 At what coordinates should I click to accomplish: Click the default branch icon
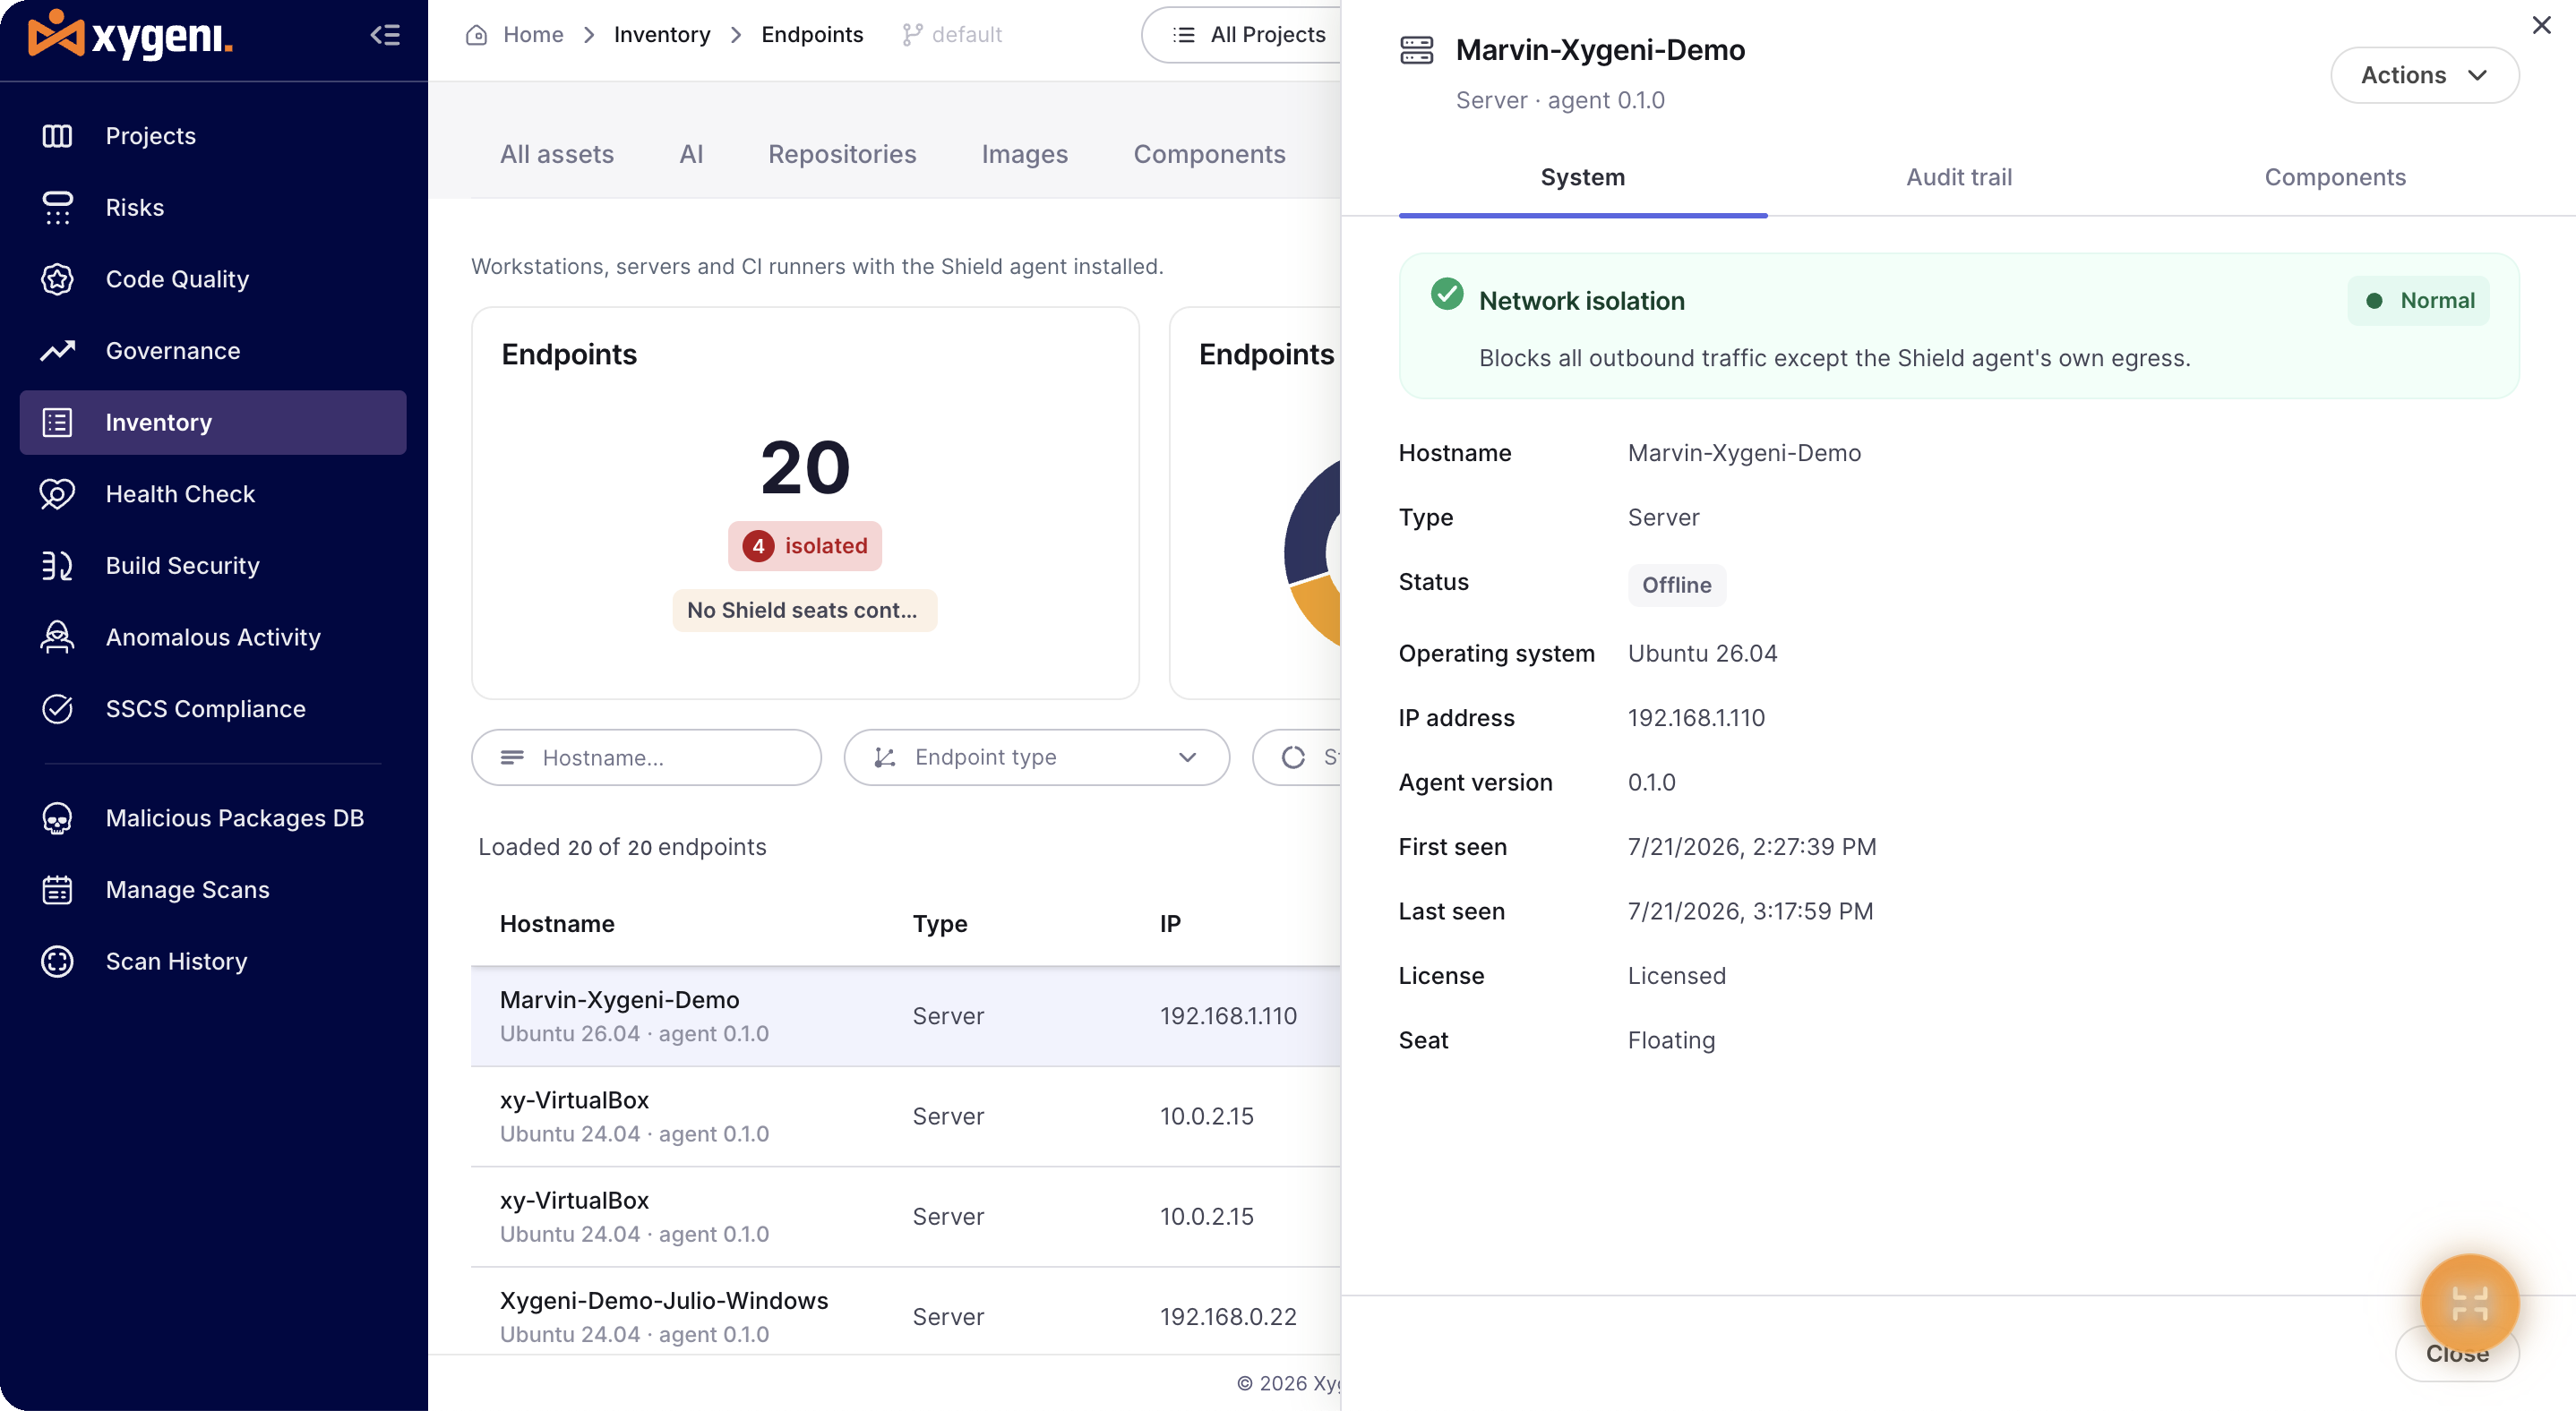(911, 35)
